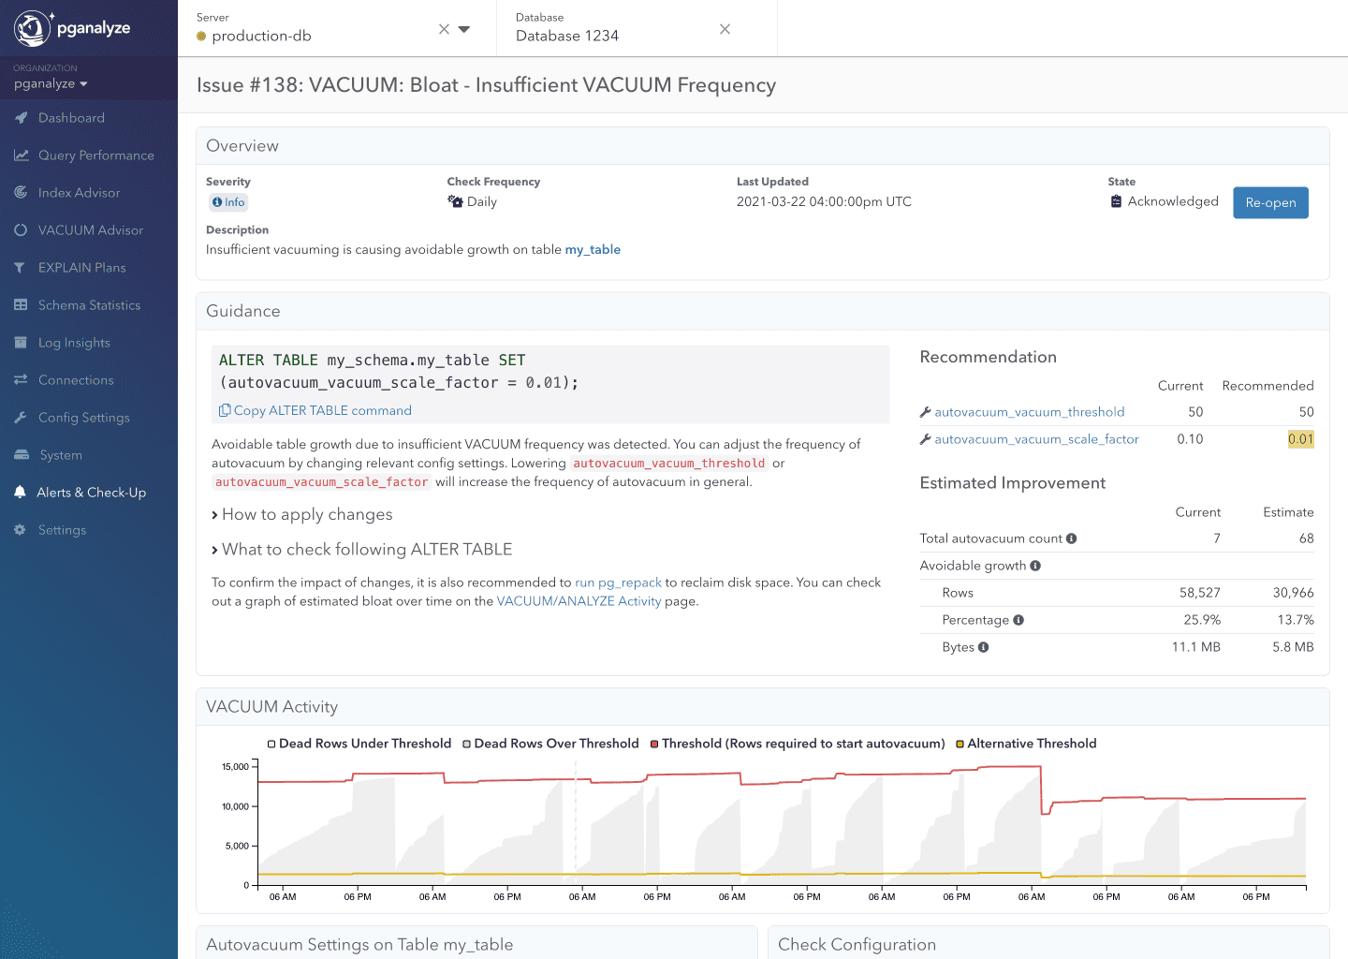Go to Query Performance in sidebar
Screen dimensions: 1348x959
[x=95, y=155]
